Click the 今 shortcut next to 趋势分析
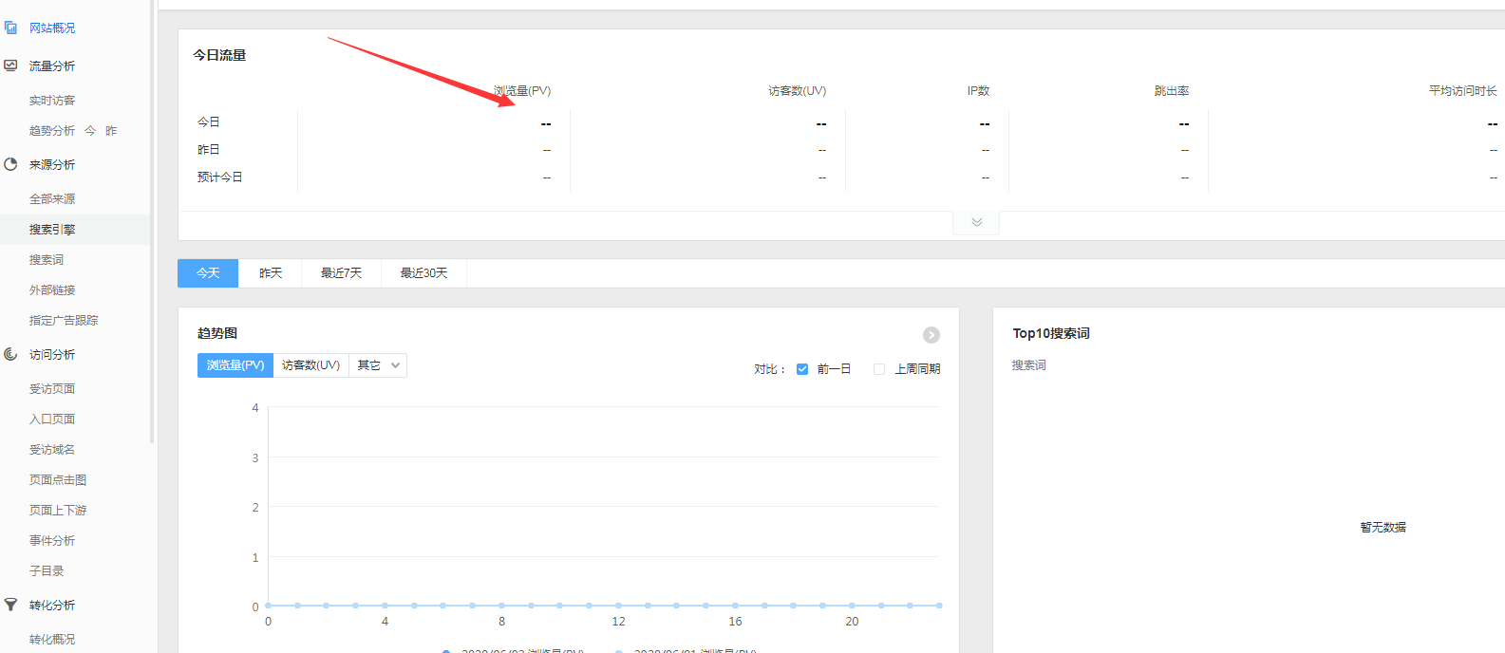 click(x=90, y=131)
